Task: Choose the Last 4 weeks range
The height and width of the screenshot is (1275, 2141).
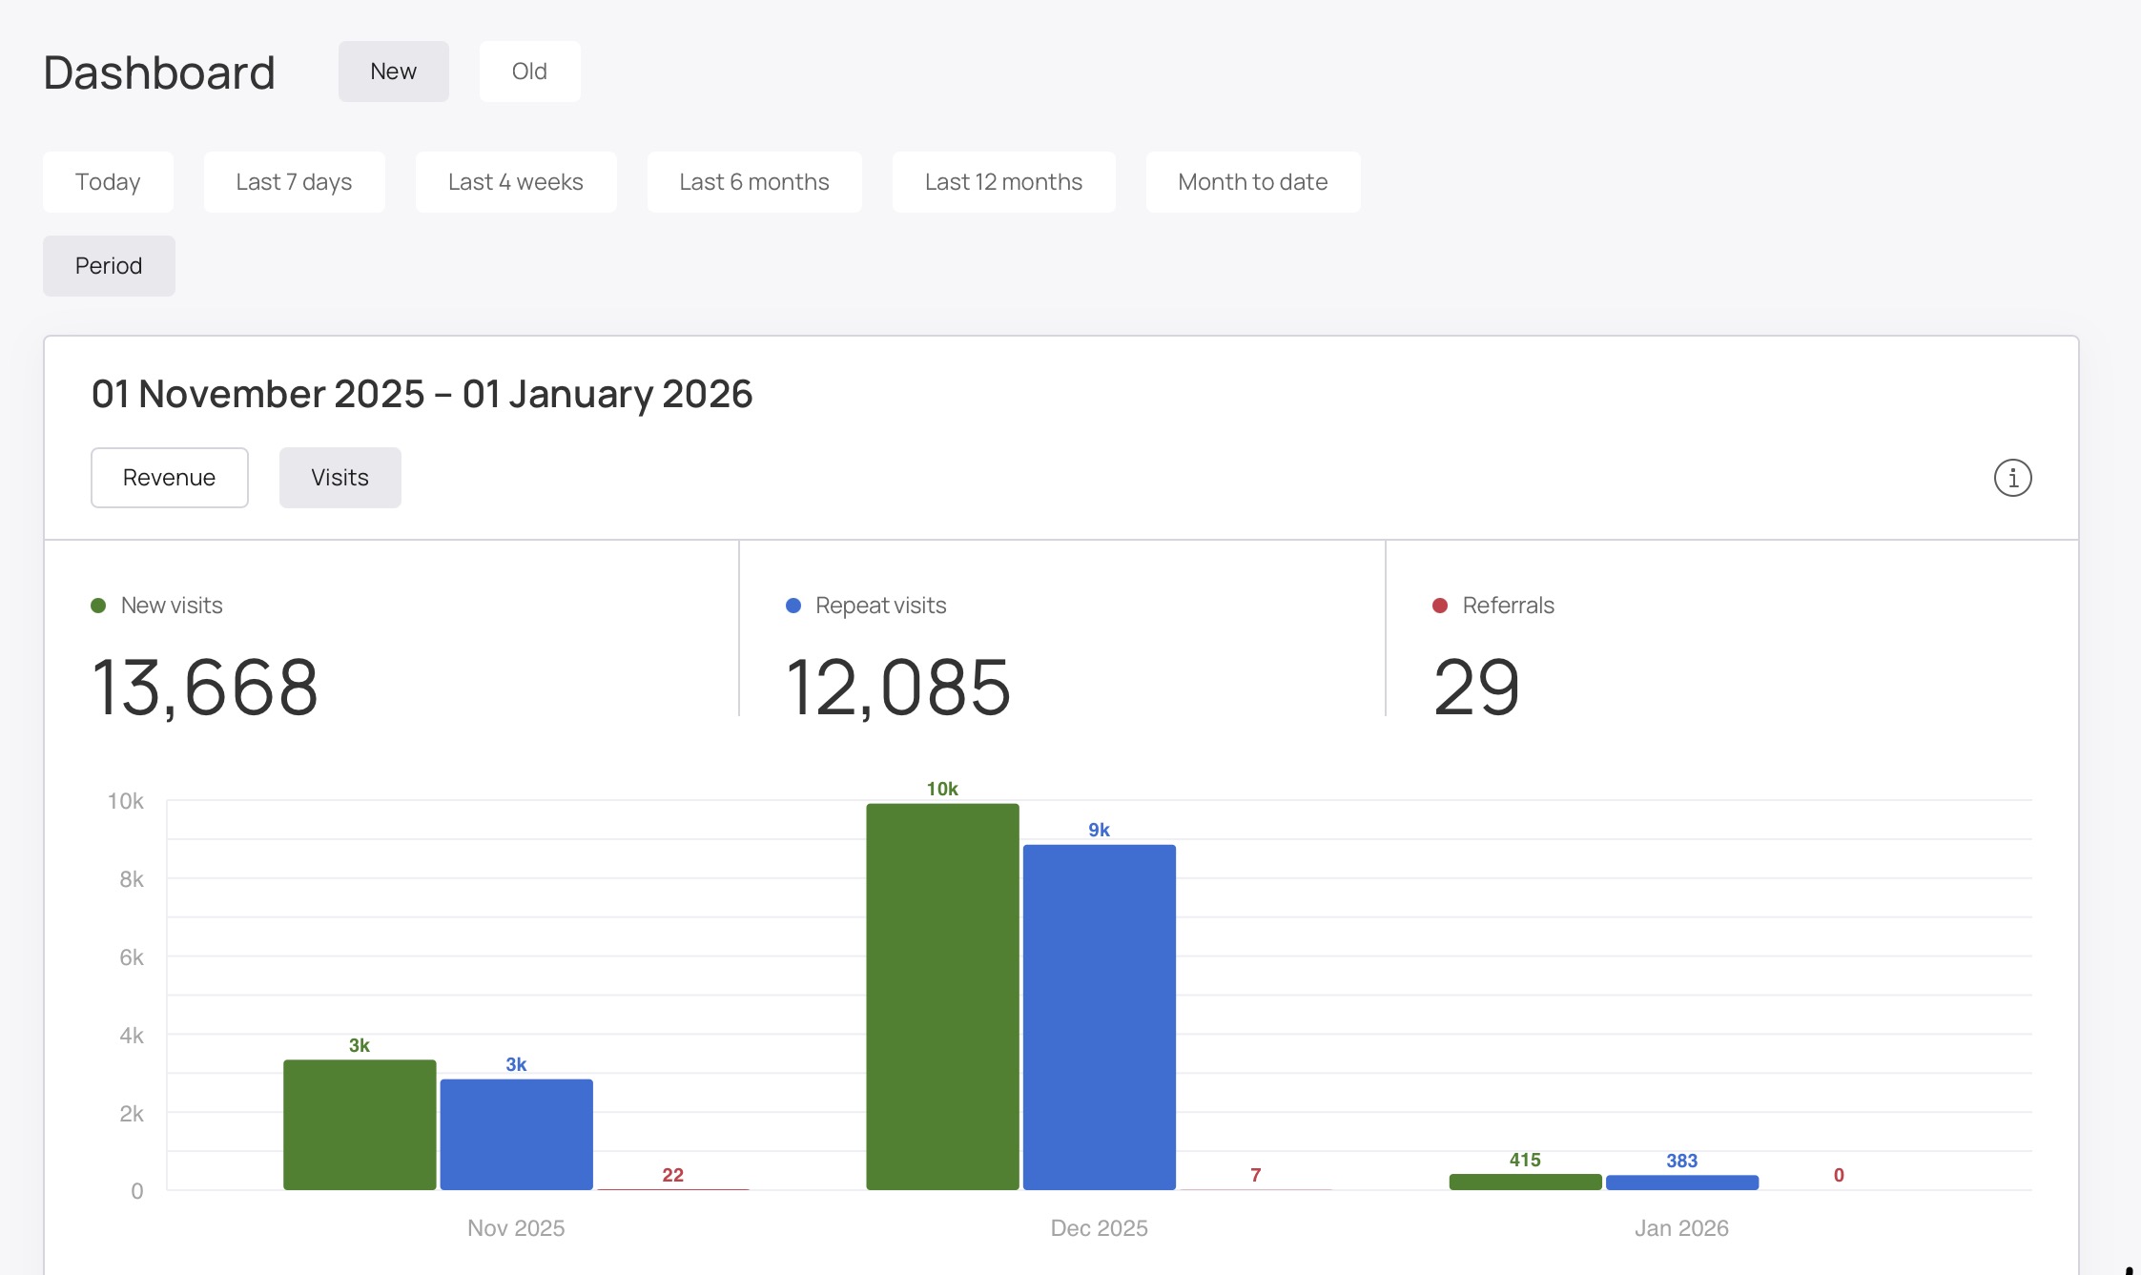Action: coord(515,182)
